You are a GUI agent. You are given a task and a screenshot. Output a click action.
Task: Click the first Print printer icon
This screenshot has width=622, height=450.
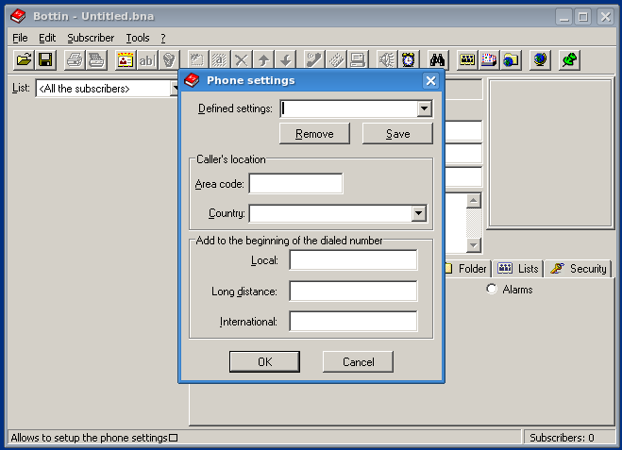(75, 60)
